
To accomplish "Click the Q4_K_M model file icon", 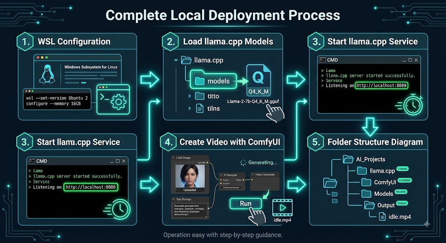I will click(258, 80).
